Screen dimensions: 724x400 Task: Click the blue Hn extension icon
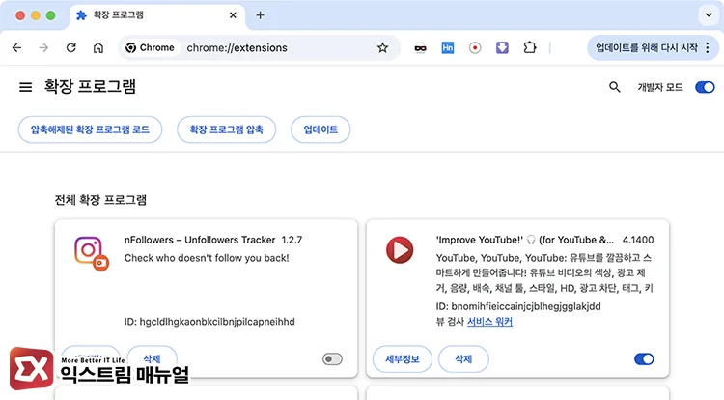click(x=447, y=47)
